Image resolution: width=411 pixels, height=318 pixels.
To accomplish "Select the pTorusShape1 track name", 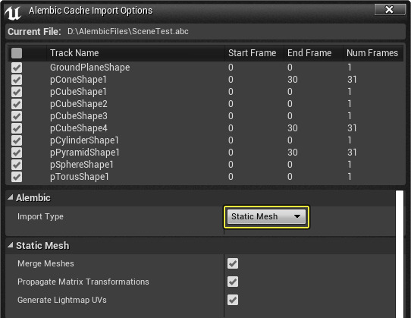I will (80, 177).
